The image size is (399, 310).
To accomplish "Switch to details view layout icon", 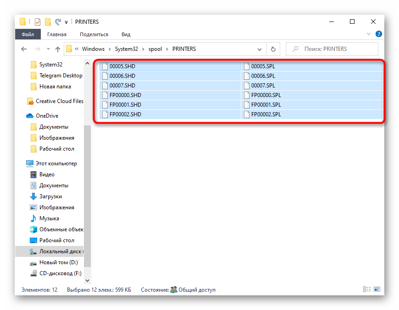I will [x=367, y=289].
